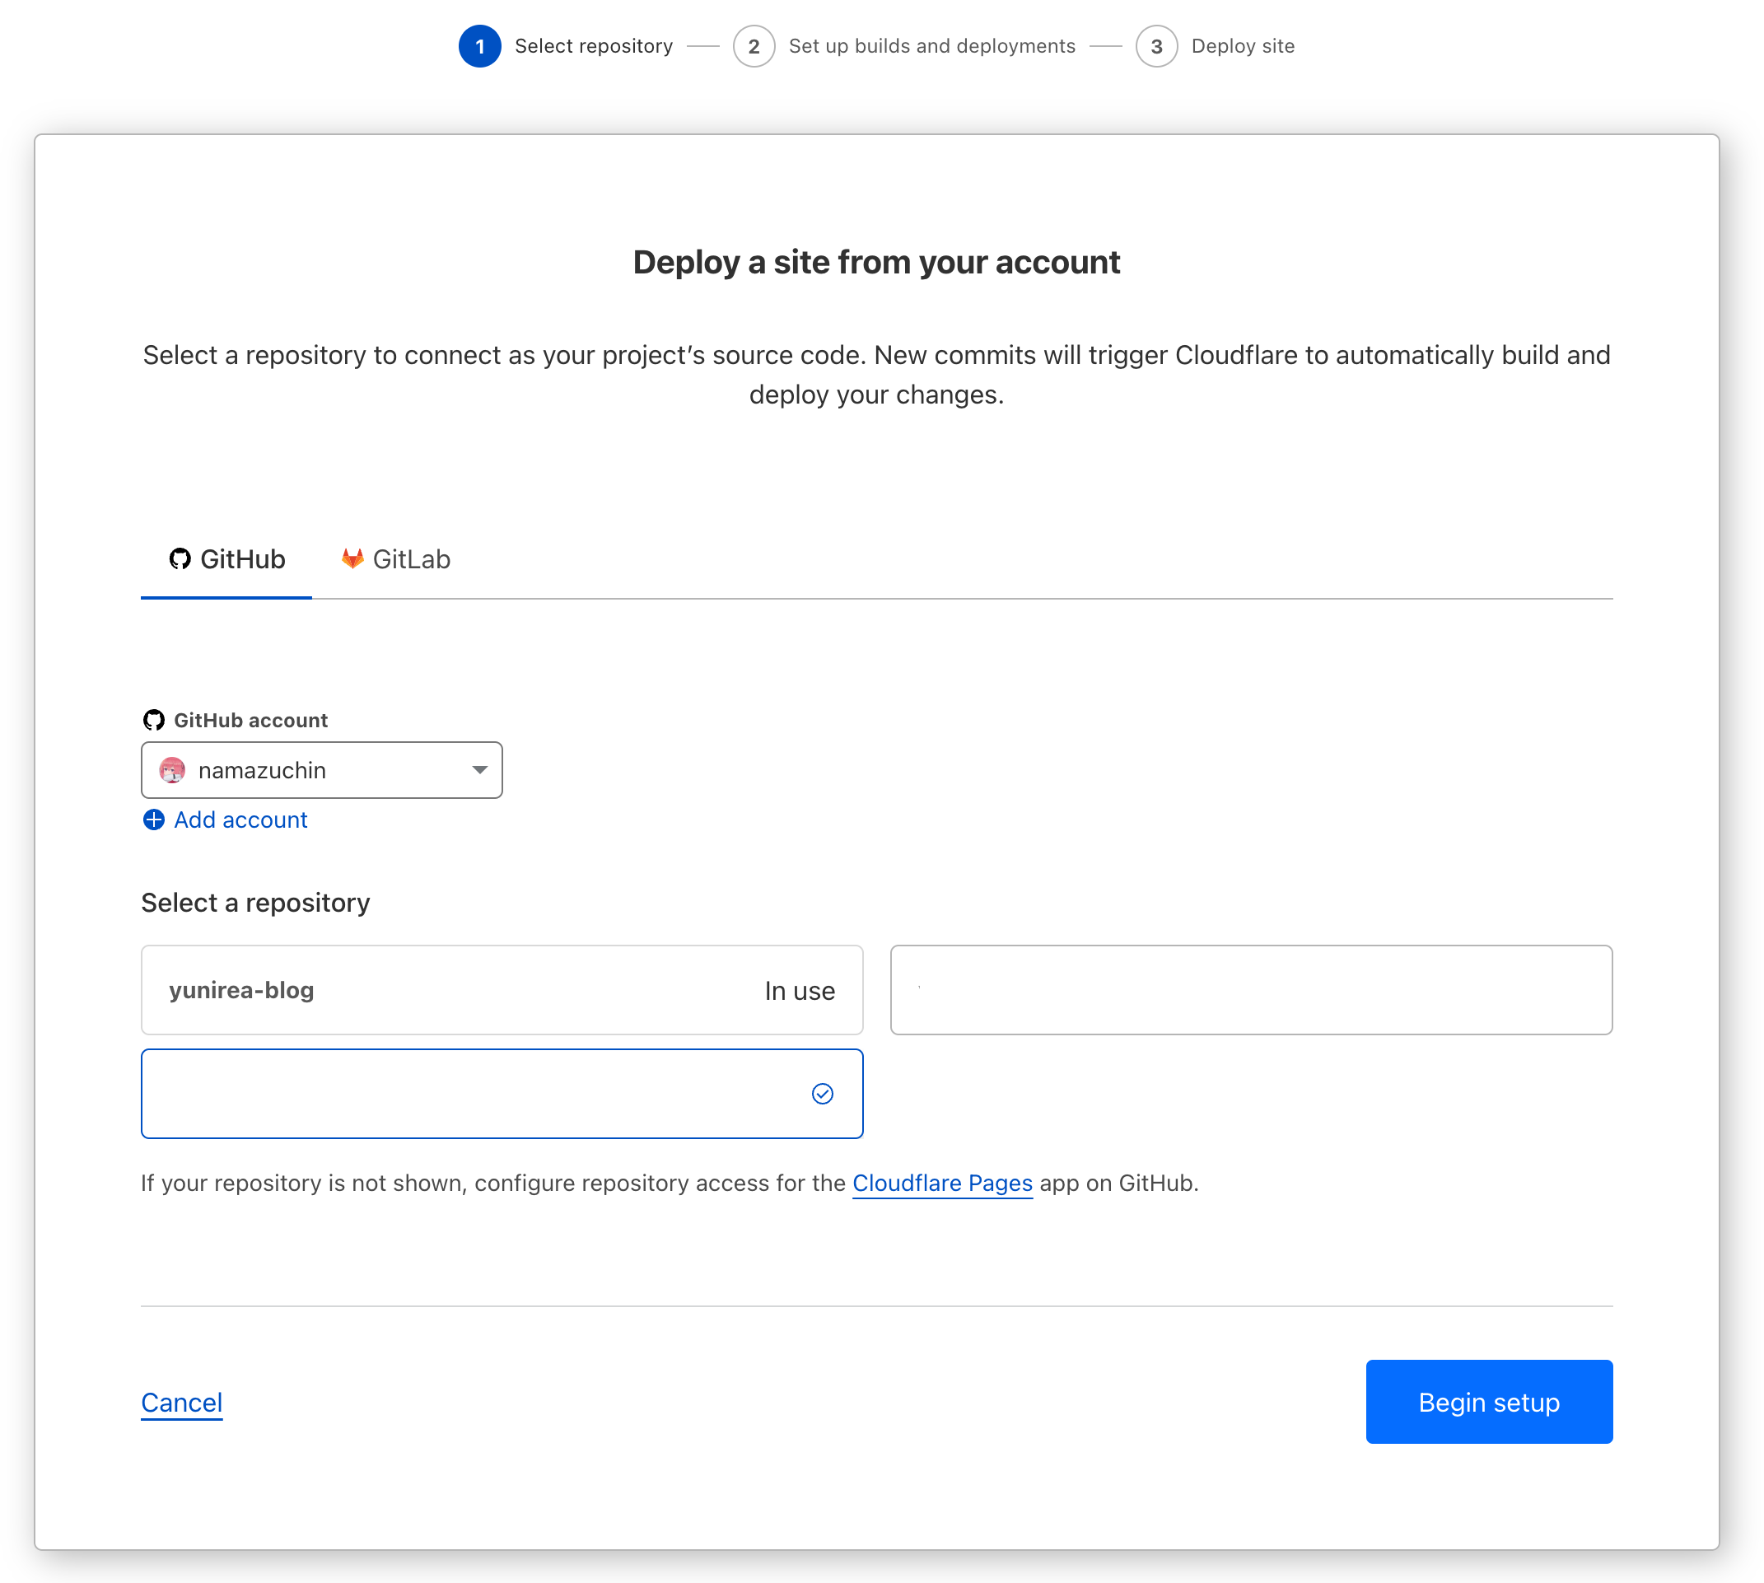Click the step 1 circle indicator
The image size is (1764, 1583).
pyautogui.click(x=479, y=46)
